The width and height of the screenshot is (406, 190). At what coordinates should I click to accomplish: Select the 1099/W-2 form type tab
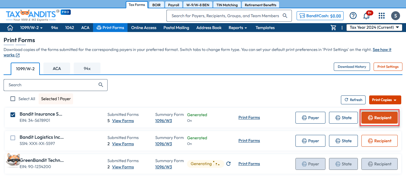click(25, 69)
